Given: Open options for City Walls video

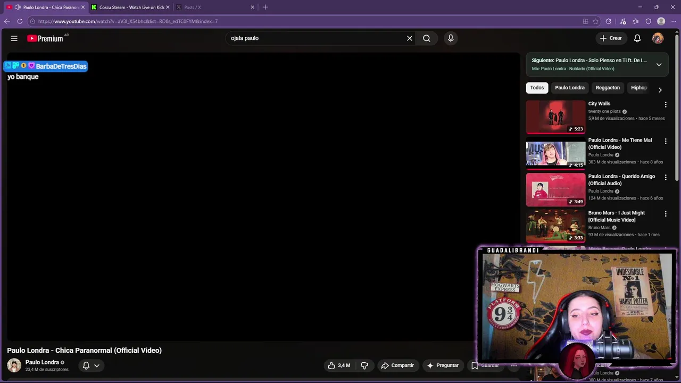Looking at the screenshot, I should point(666,105).
